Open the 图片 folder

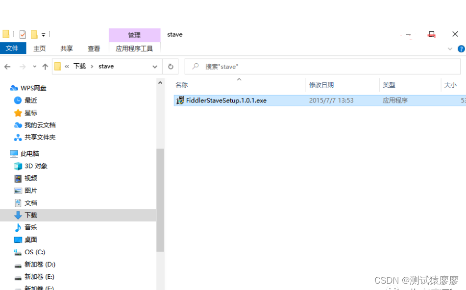pyautogui.click(x=30, y=191)
